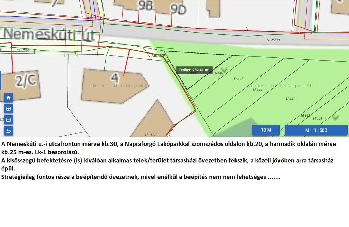
Task: Click the 10 M scale bar button
Action: point(266,130)
